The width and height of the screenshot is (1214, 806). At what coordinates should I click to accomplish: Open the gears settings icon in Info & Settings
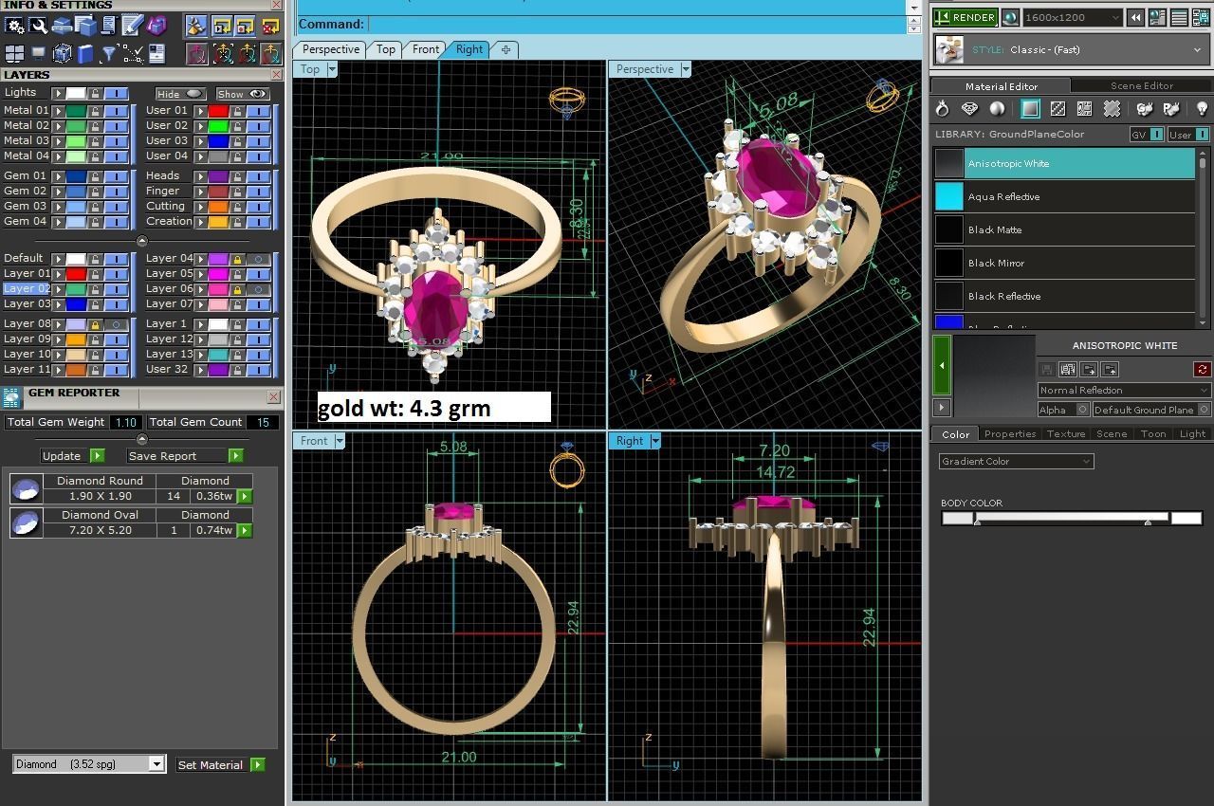[14, 26]
